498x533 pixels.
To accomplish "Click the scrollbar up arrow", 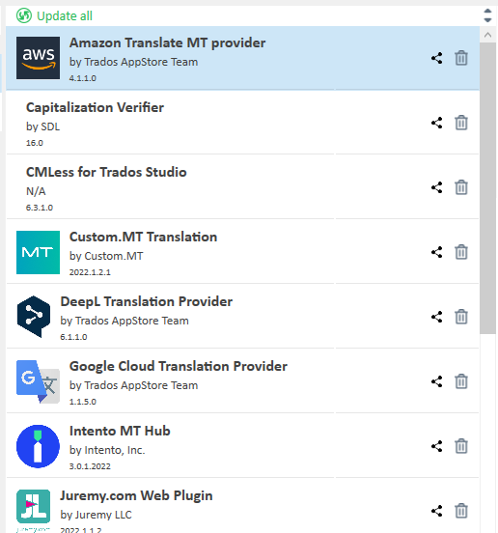I will [x=487, y=35].
